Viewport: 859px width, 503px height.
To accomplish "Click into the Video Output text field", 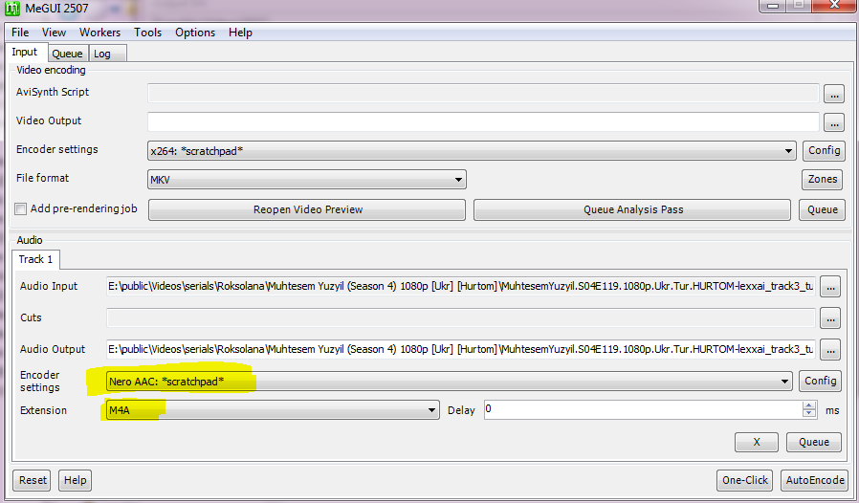I will pos(483,122).
